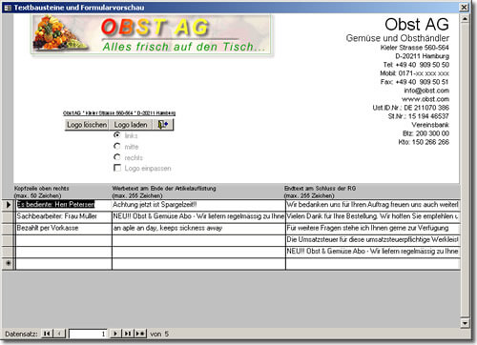Click the underlined sender address line
The image size is (477, 345).
coord(119,113)
